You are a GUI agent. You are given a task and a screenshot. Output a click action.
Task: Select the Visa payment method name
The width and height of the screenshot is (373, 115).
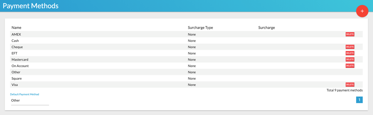point(15,85)
